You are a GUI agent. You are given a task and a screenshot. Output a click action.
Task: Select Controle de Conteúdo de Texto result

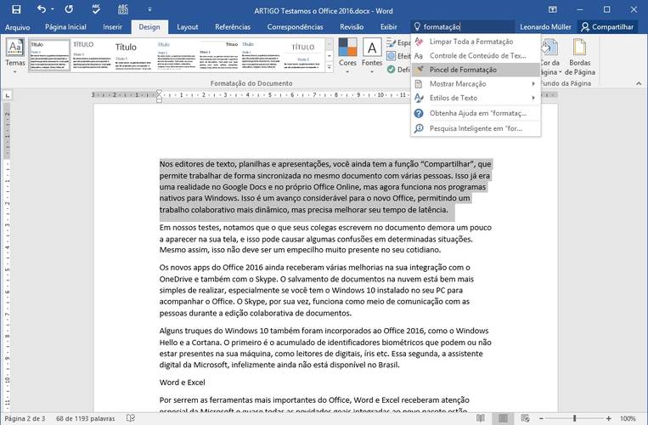coord(476,55)
